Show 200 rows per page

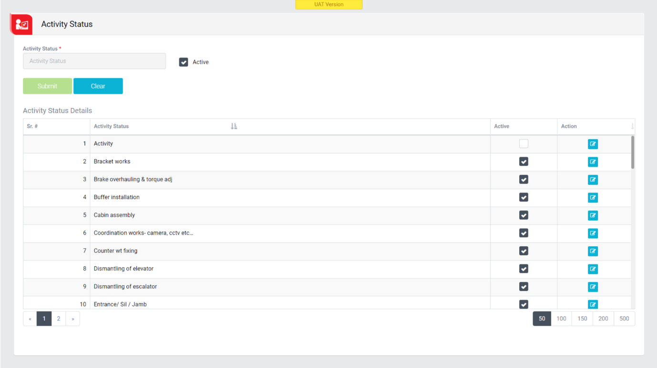point(603,318)
